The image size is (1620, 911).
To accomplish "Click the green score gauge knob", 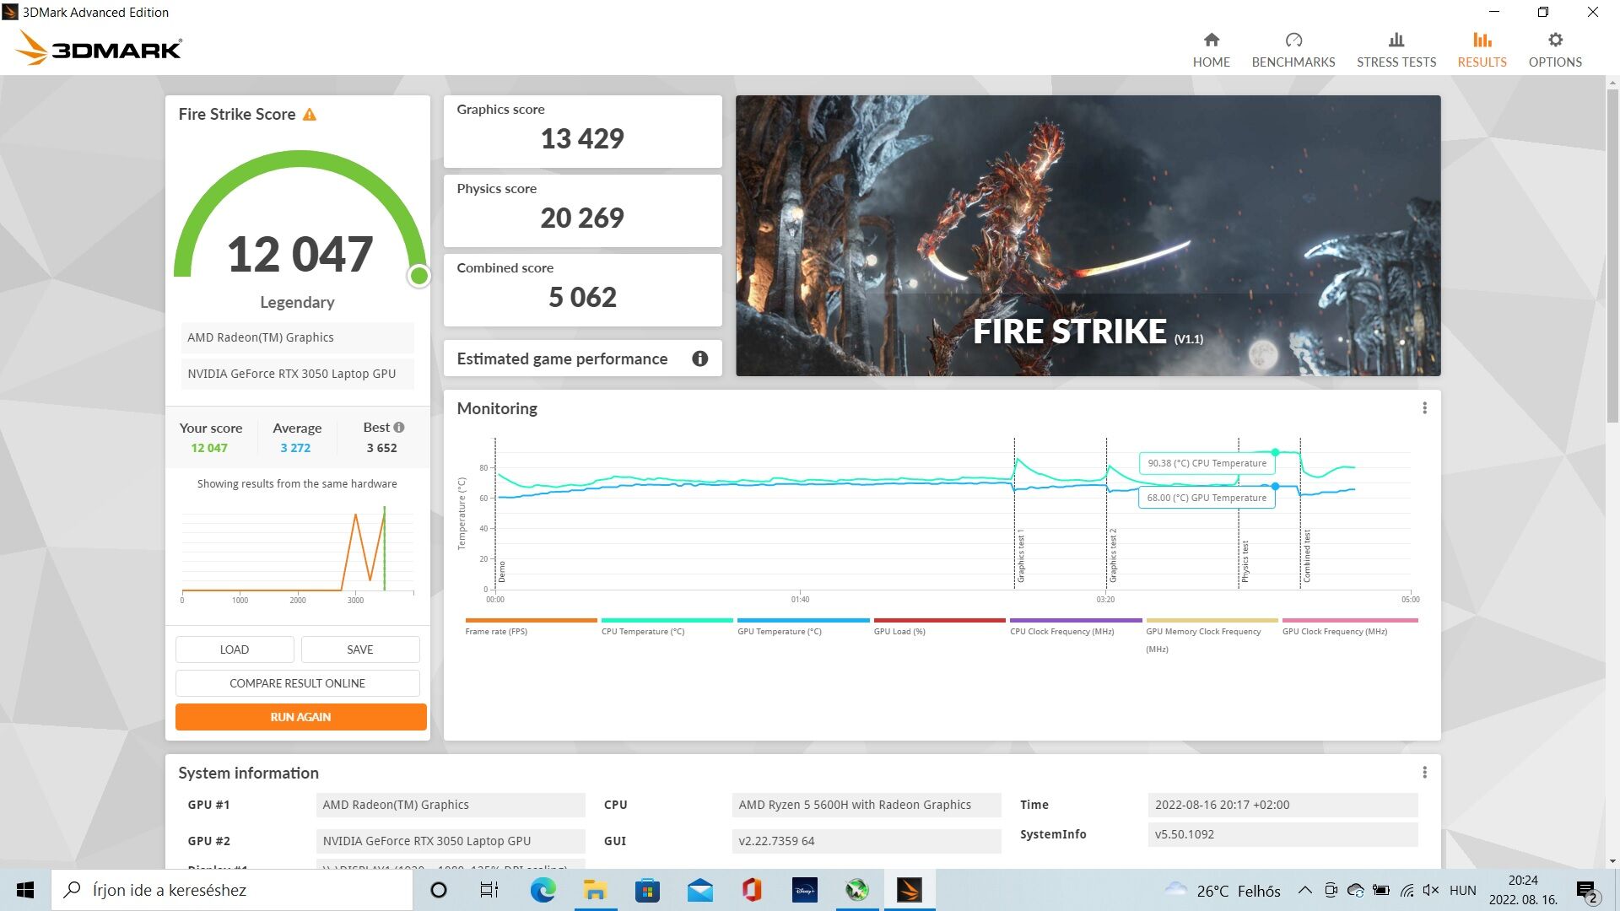I will (418, 276).
